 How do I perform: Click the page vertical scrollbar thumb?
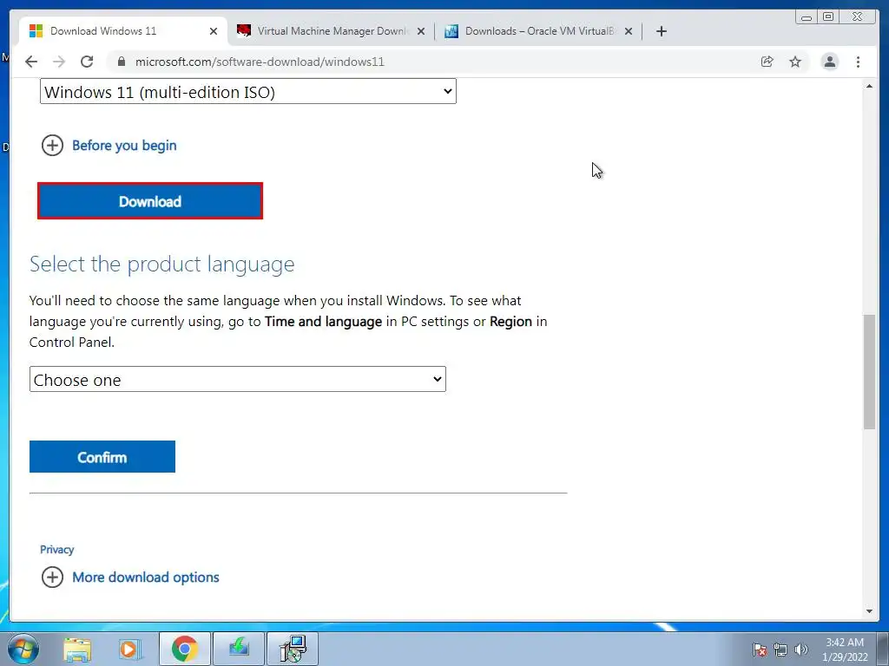[869, 371]
